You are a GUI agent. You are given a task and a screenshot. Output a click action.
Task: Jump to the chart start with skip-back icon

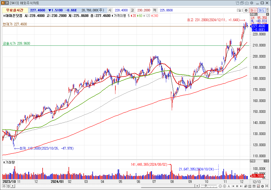pyautogui.click(x=233, y=186)
